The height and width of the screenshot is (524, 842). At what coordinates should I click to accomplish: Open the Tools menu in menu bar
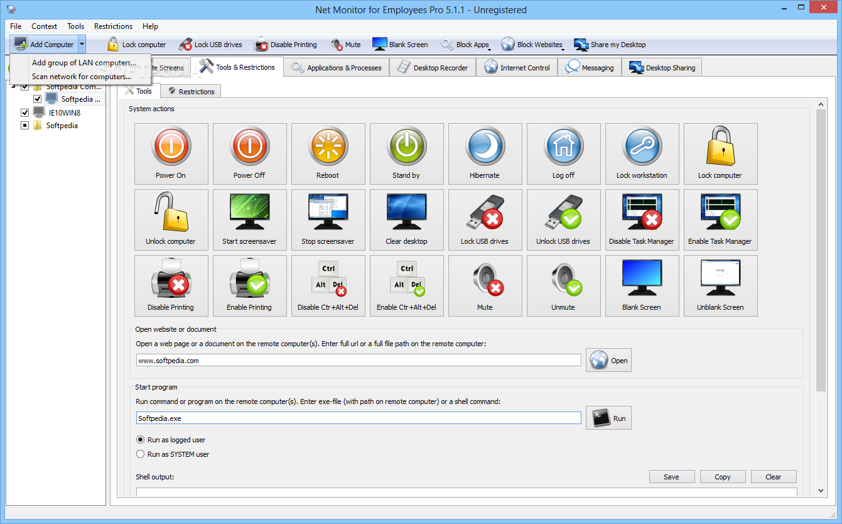coord(76,26)
